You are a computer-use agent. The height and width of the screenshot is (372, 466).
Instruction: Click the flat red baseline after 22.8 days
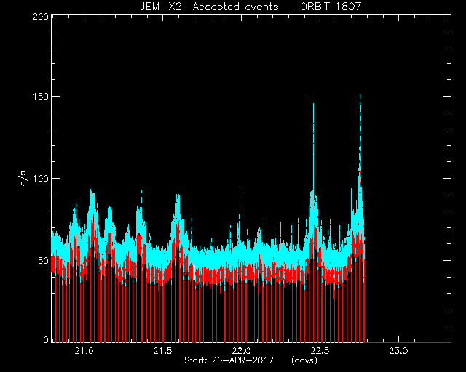point(408,342)
